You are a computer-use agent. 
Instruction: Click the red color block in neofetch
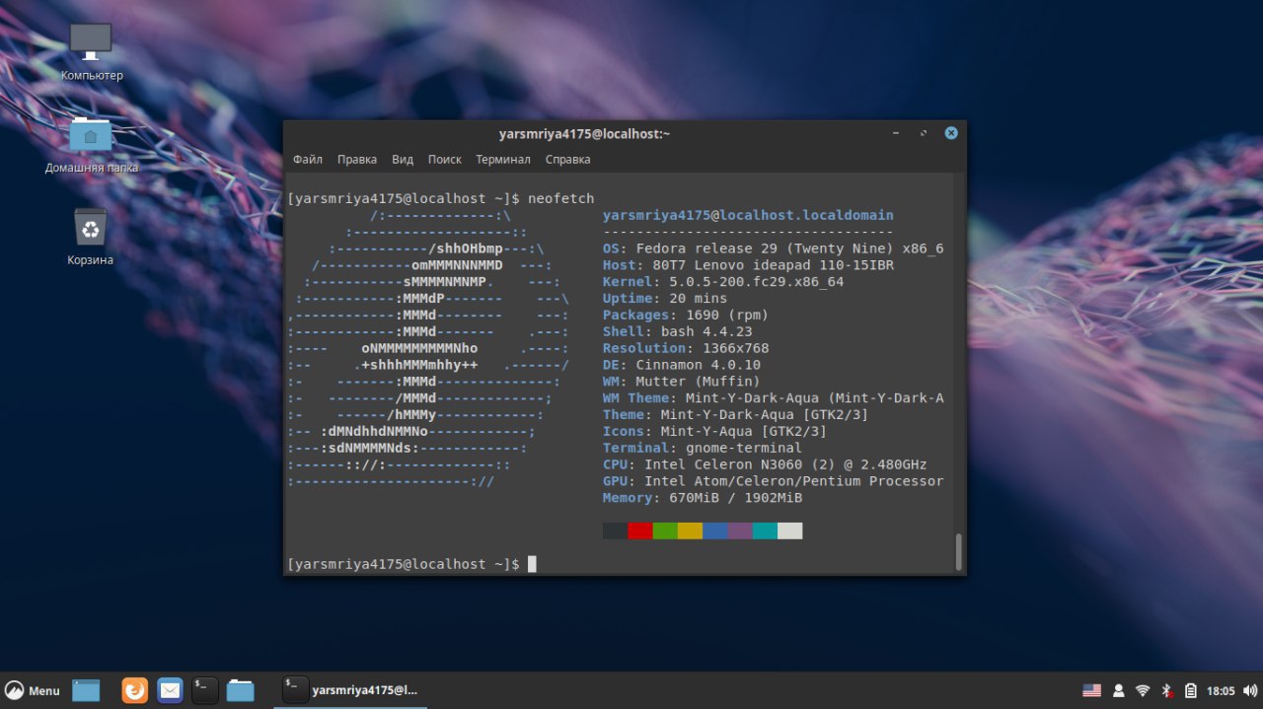click(640, 531)
